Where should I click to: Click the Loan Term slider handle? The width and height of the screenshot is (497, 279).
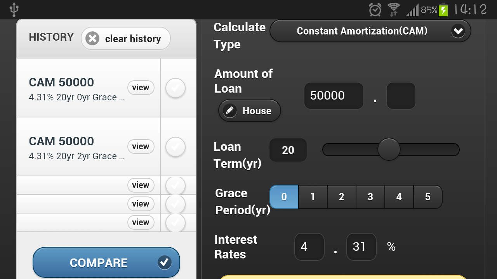pos(389,150)
